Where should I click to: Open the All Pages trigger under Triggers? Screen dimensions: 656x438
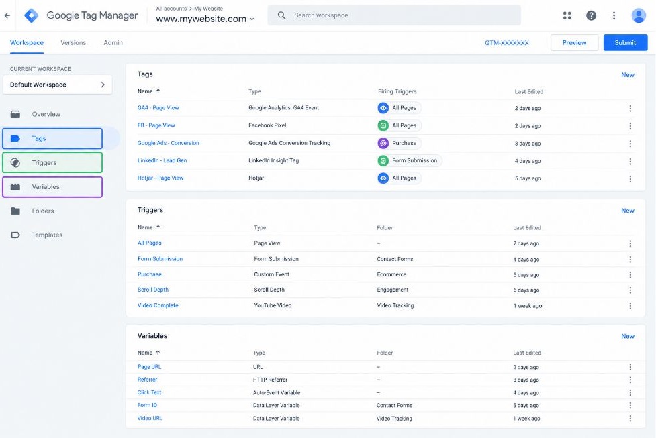click(149, 243)
